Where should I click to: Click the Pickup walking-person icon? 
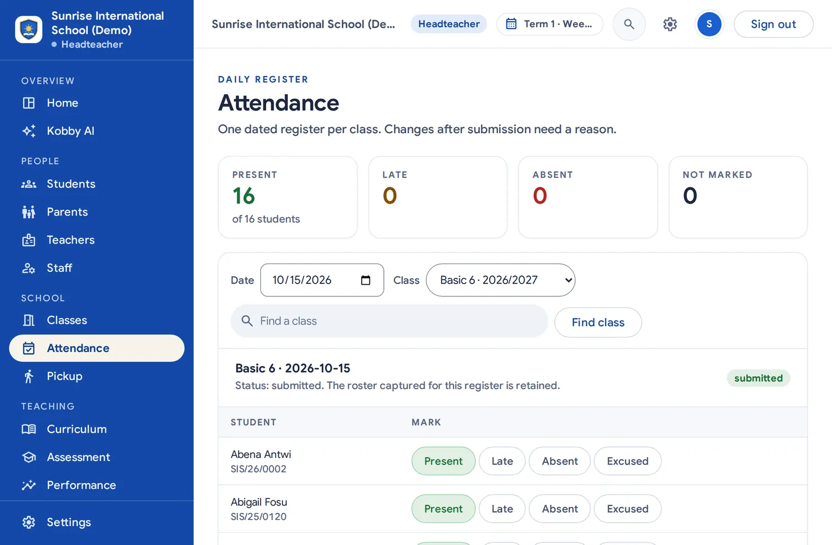point(29,376)
